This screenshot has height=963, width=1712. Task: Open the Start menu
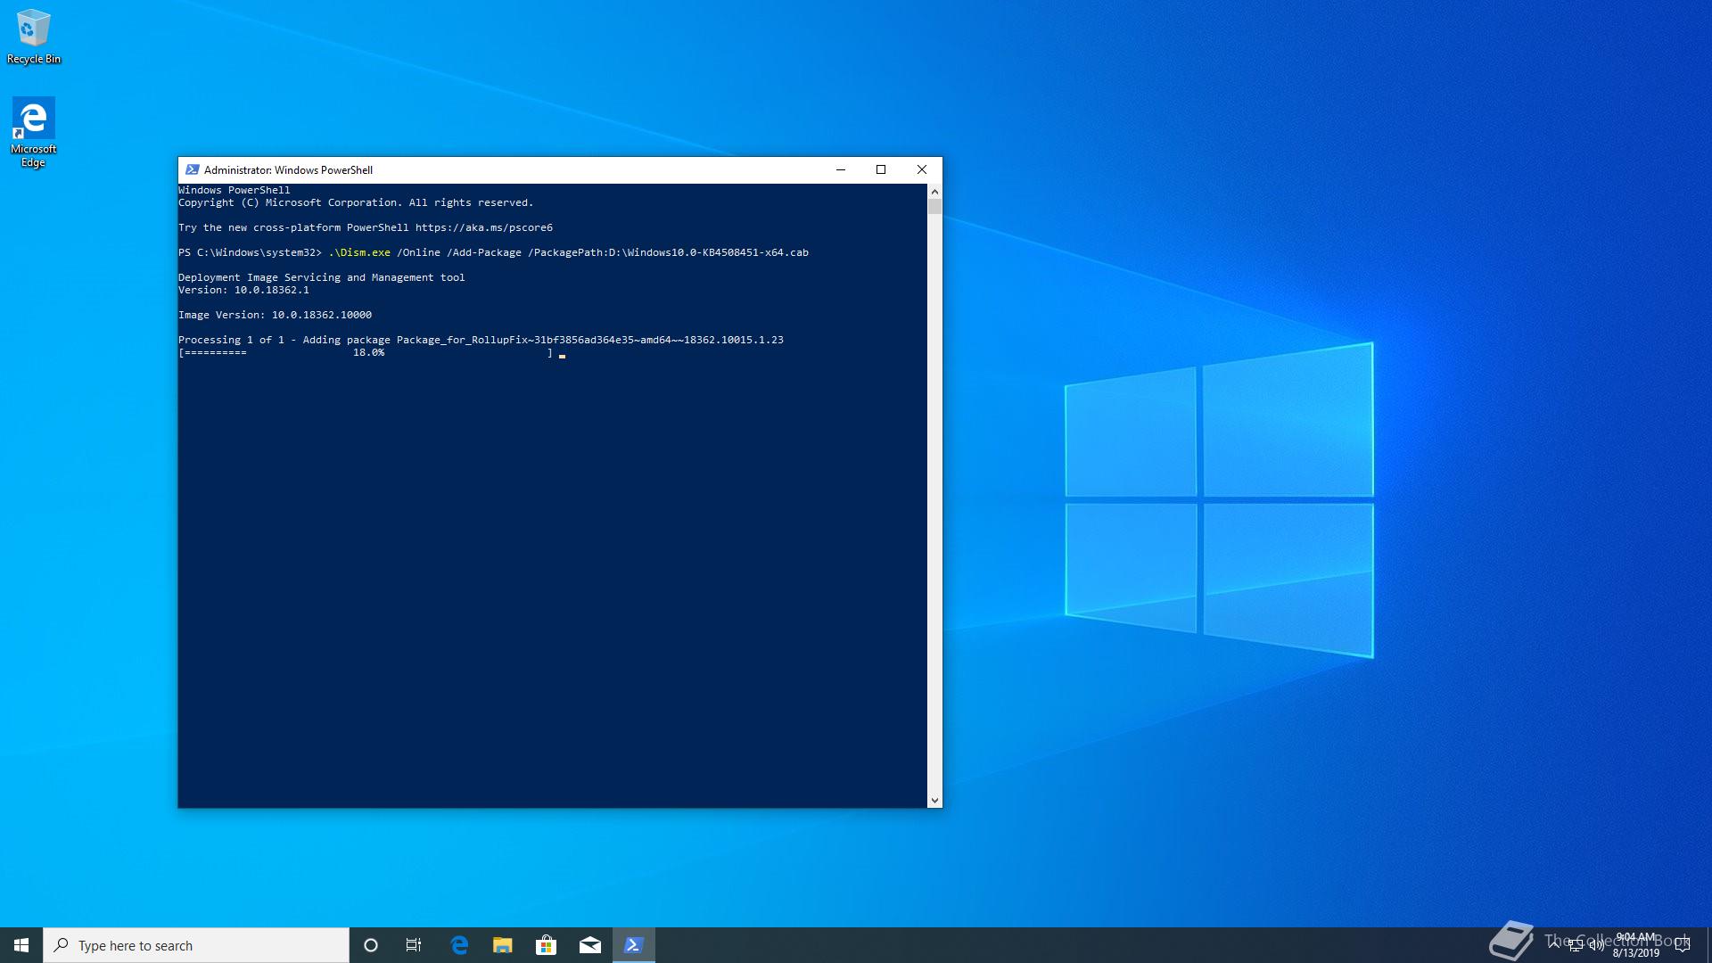[20, 945]
